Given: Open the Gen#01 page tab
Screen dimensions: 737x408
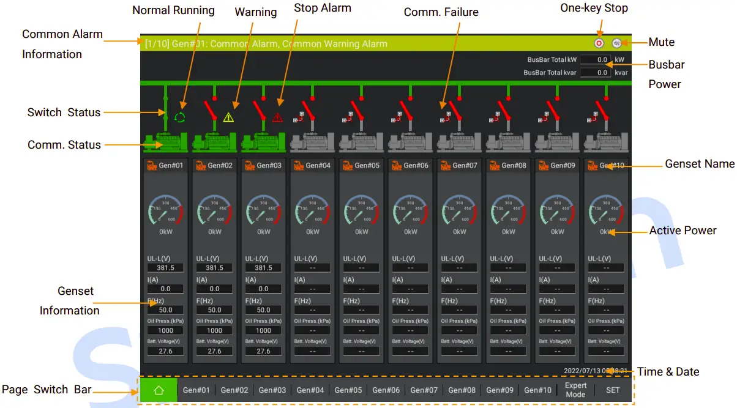Looking at the screenshot, I should [x=196, y=390].
